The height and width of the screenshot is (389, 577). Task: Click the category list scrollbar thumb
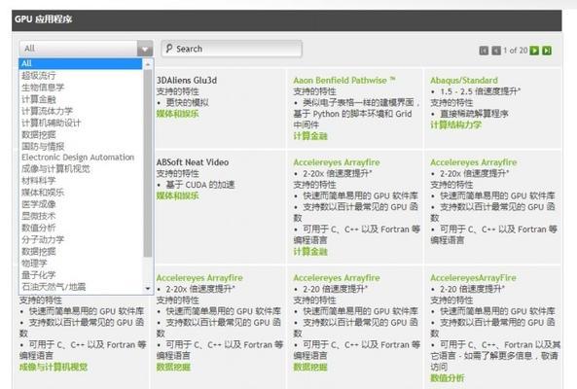click(148, 162)
